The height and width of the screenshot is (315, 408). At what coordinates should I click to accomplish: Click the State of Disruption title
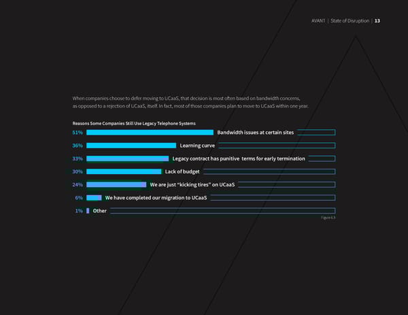coord(350,20)
